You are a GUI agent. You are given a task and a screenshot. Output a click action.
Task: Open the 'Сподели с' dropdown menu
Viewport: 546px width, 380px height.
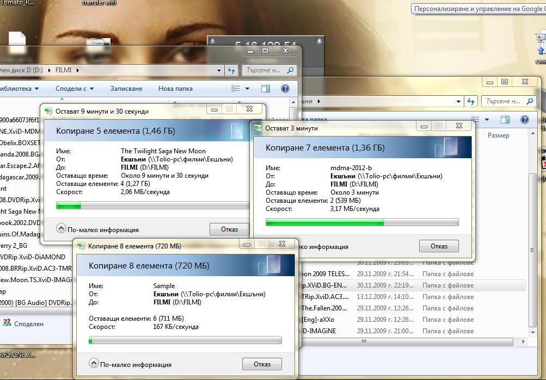75,89
